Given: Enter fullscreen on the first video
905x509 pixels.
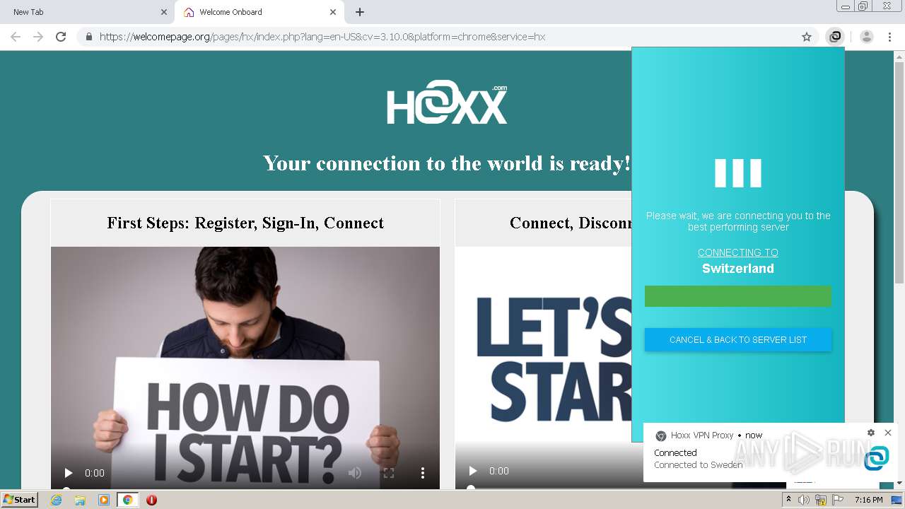Looking at the screenshot, I should point(389,473).
